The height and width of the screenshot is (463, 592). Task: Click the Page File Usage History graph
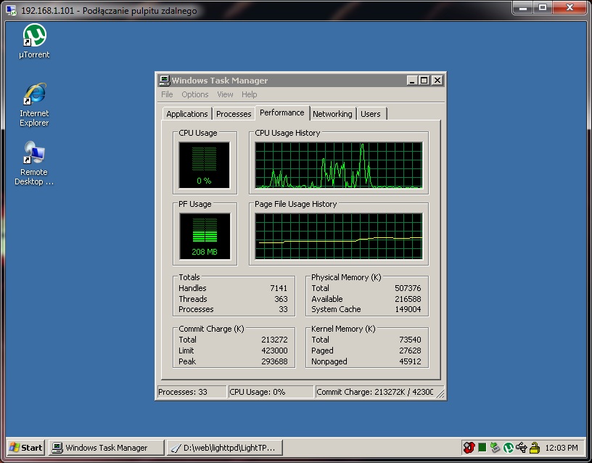339,236
